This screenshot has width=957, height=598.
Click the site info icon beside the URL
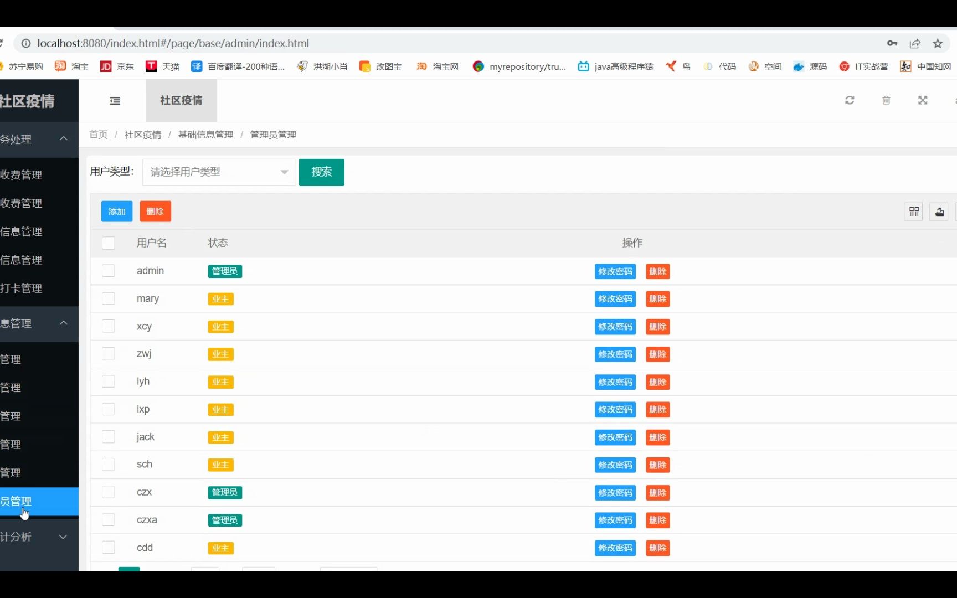click(26, 43)
